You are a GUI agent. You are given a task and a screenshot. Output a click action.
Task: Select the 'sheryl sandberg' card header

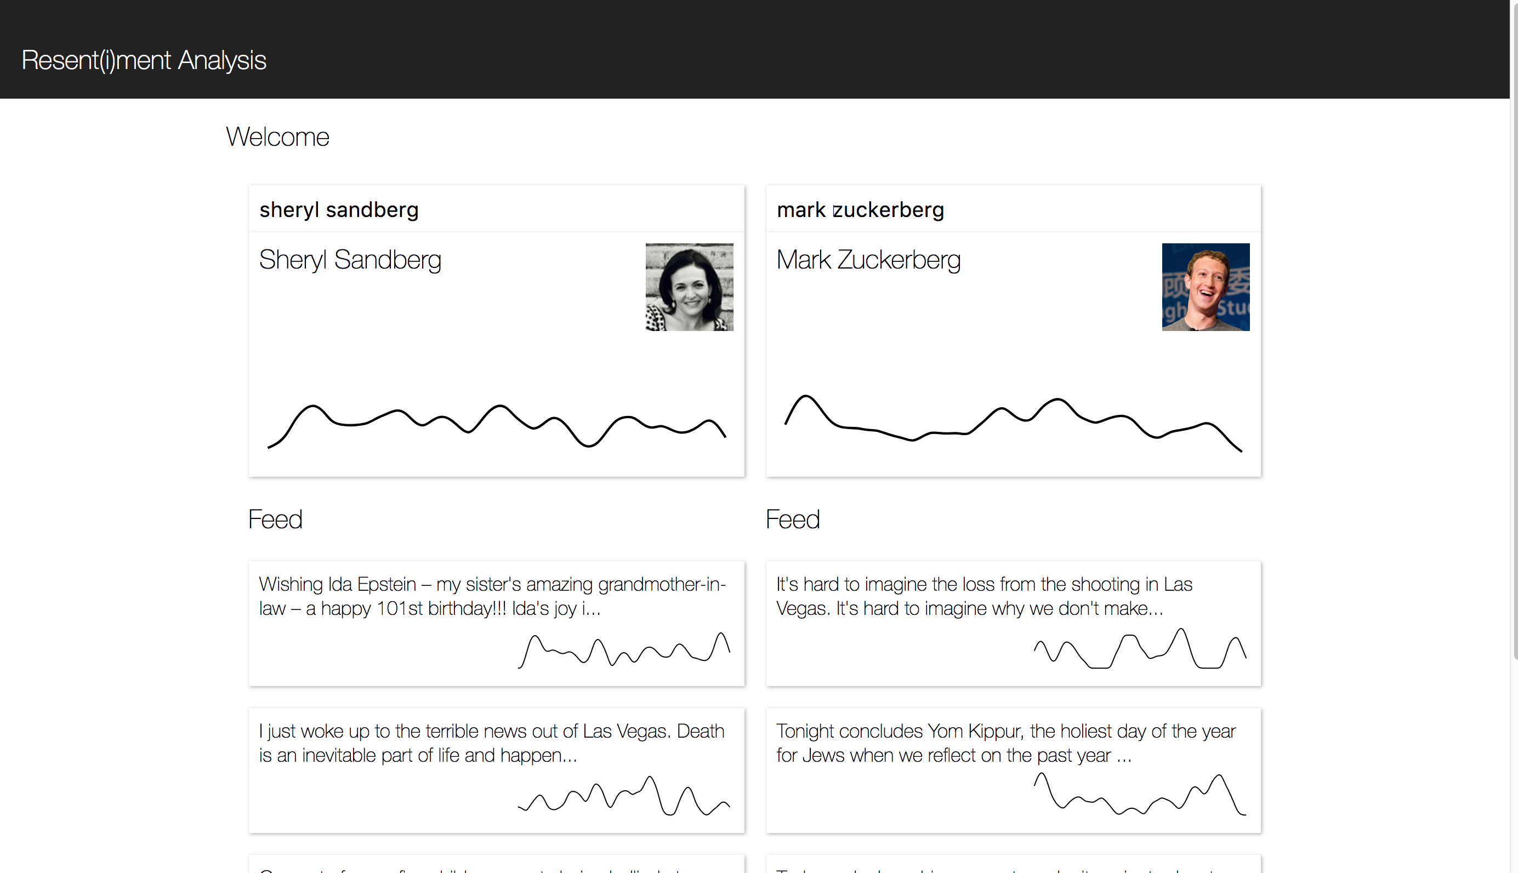497,209
